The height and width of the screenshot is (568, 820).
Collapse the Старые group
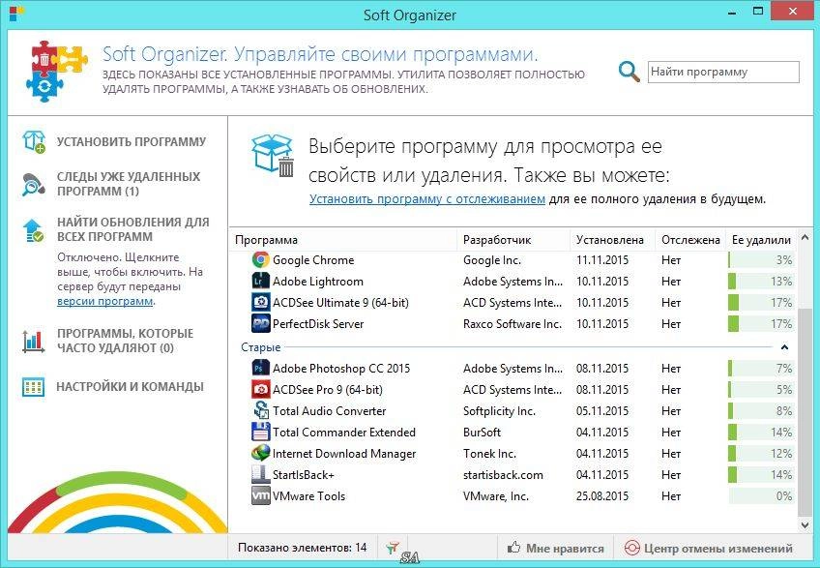coord(784,347)
